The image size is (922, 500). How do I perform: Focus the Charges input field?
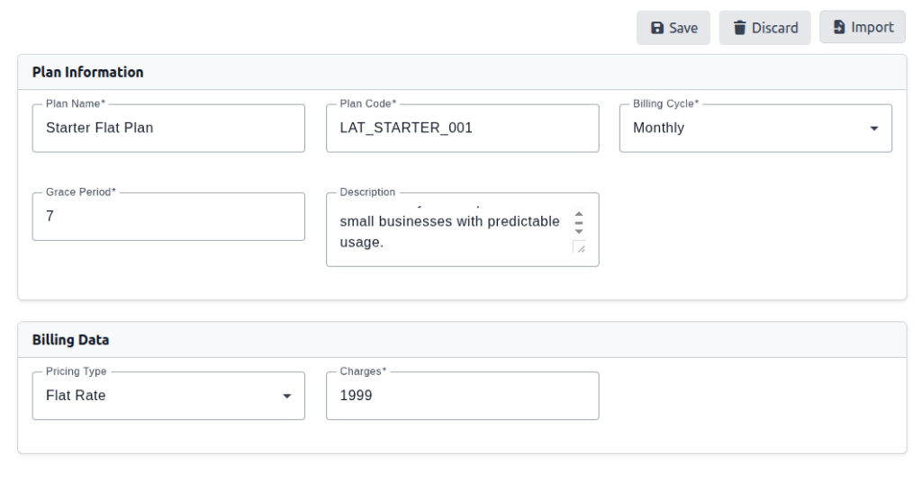[x=461, y=396]
